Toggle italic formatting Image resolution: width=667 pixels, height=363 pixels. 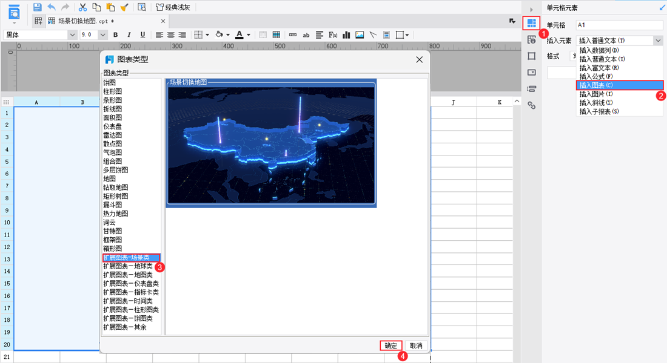129,35
